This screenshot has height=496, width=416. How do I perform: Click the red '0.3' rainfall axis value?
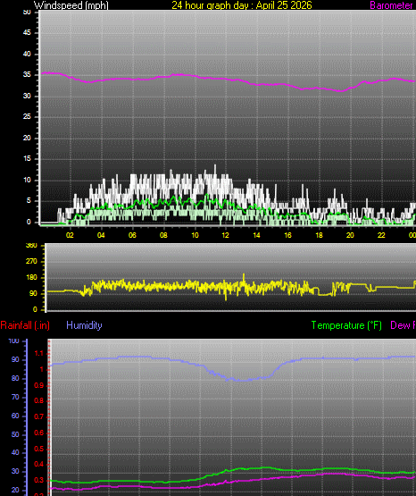click(x=39, y=481)
